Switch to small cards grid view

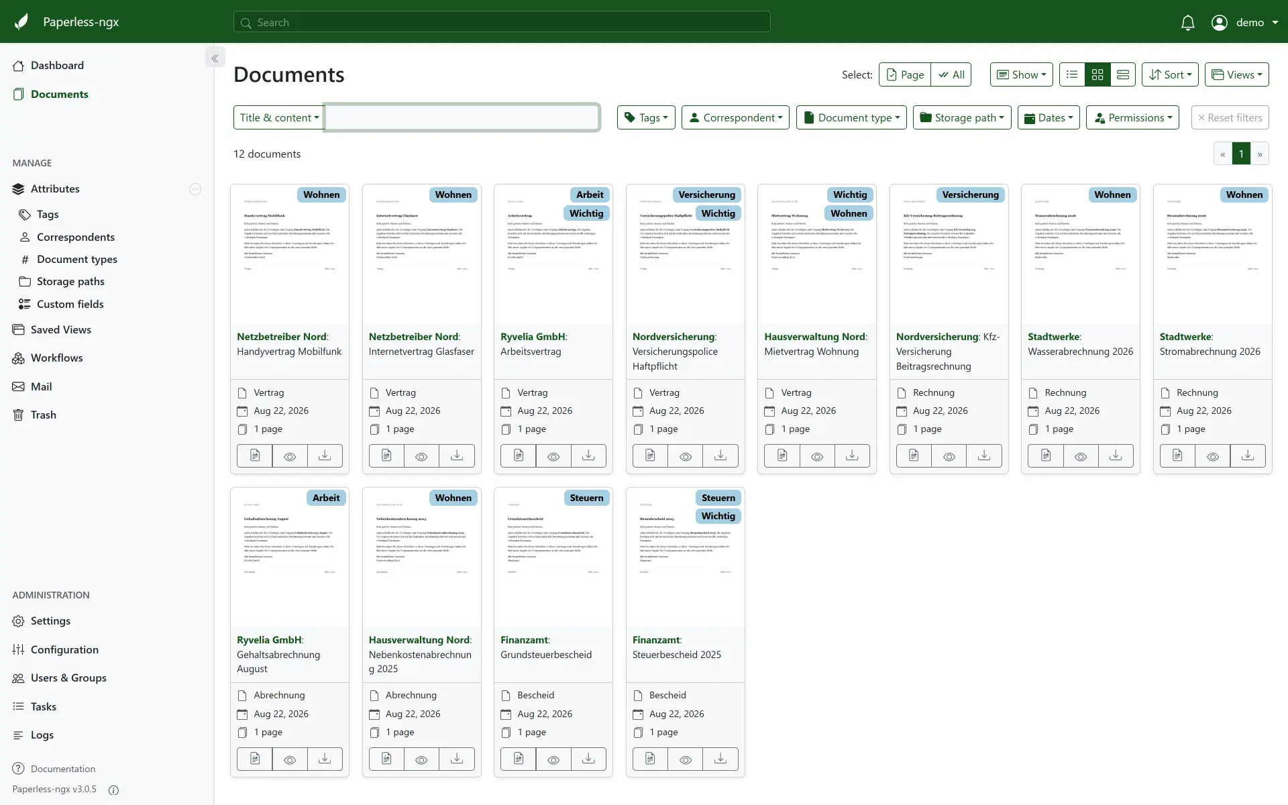1097,74
